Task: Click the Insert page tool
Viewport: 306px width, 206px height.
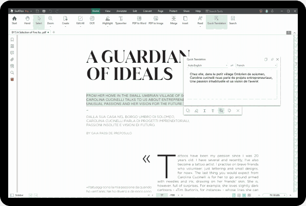Action: (x=185, y=20)
